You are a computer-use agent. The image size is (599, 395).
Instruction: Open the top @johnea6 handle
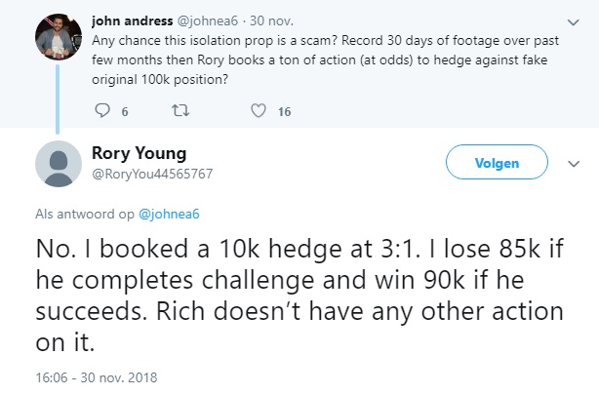208,20
